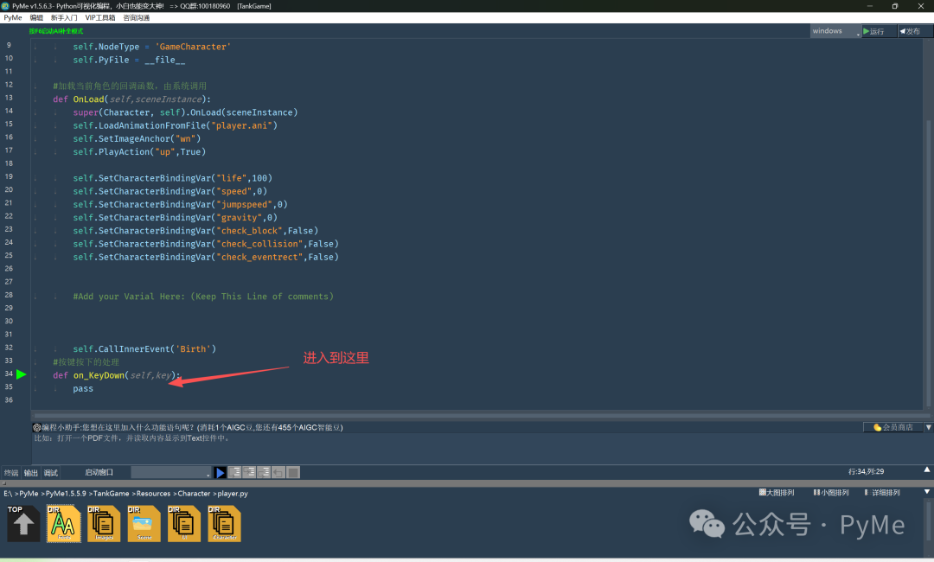Click the PlayAction("up",True) line
Image resolution: width=934 pixels, height=562 pixels.
coord(139,152)
